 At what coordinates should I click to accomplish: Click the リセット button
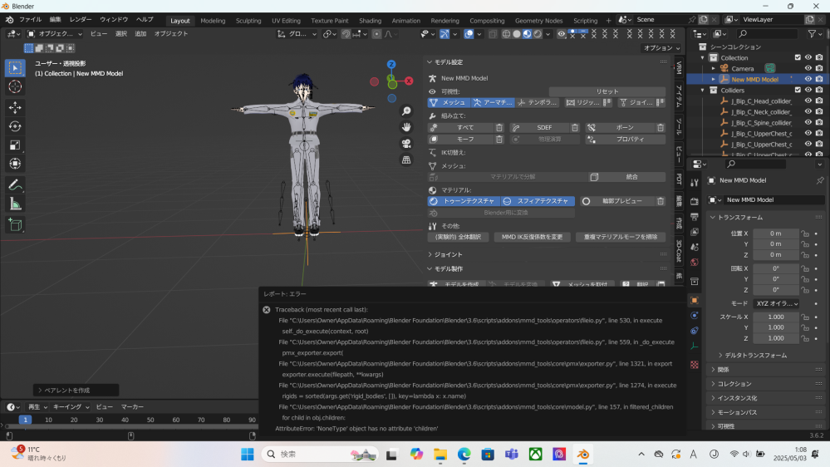coord(607,91)
